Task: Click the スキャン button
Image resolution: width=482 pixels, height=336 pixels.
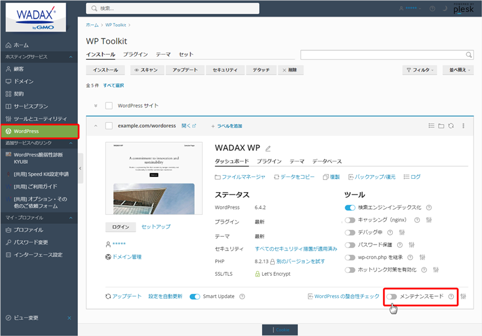Action: coord(146,70)
